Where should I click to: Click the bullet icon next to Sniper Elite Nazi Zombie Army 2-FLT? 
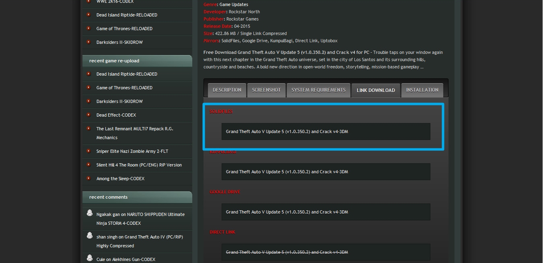(x=88, y=151)
